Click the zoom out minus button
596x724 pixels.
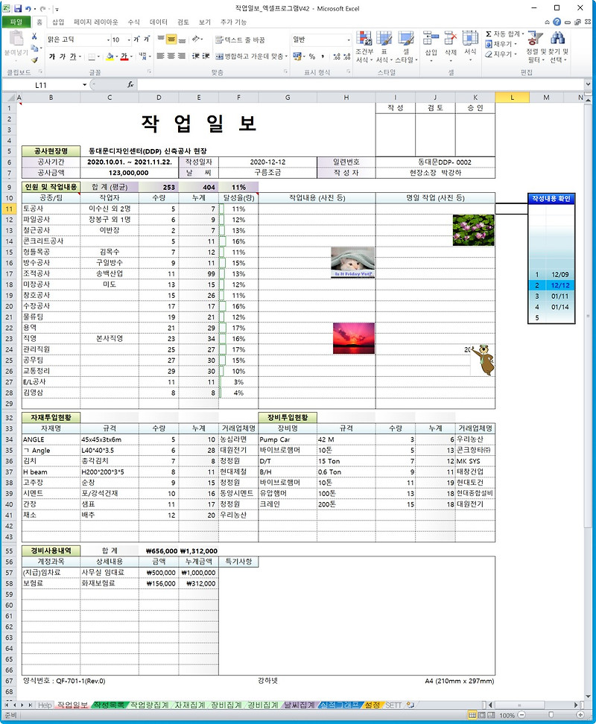(x=521, y=715)
